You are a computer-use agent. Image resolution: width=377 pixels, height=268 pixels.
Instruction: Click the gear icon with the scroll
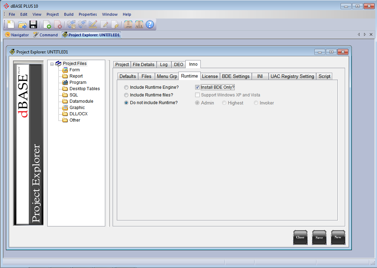(x=71, y=24)
